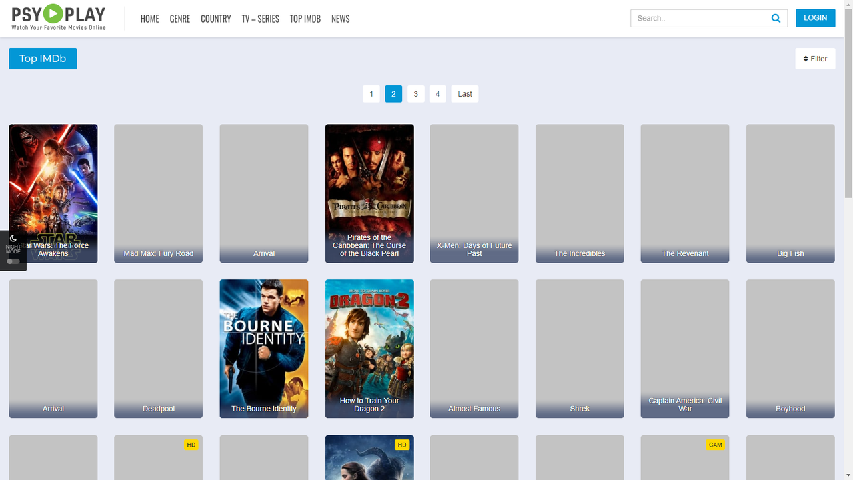The width and height of the screenshot is (853, 480).
Task: Open How to Train Your Dragon 2 poster
Action: point(369,349)
